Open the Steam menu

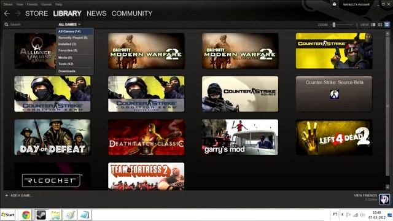tap(8, 4)
